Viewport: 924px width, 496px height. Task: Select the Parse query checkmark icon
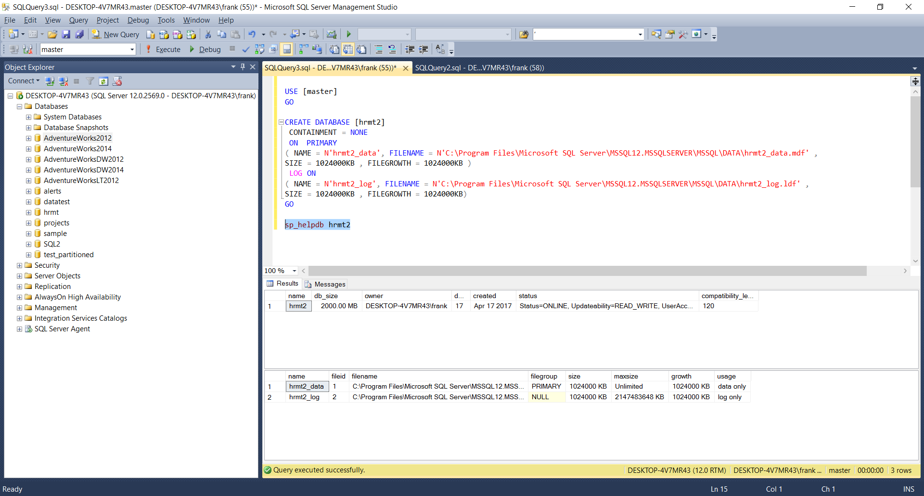[246, 49]
